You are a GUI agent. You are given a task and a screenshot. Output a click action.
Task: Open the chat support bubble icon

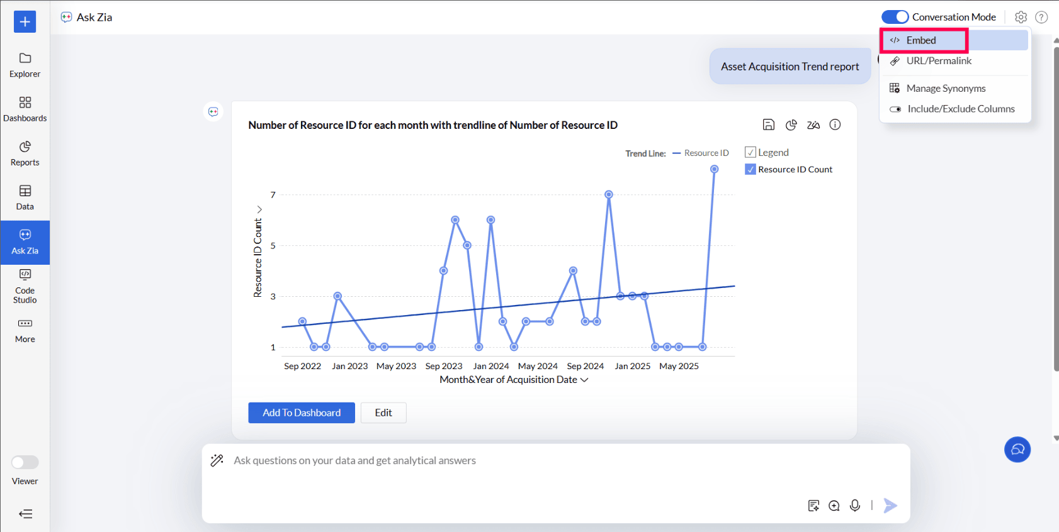pyautogui.click(x=1017, y=449)
